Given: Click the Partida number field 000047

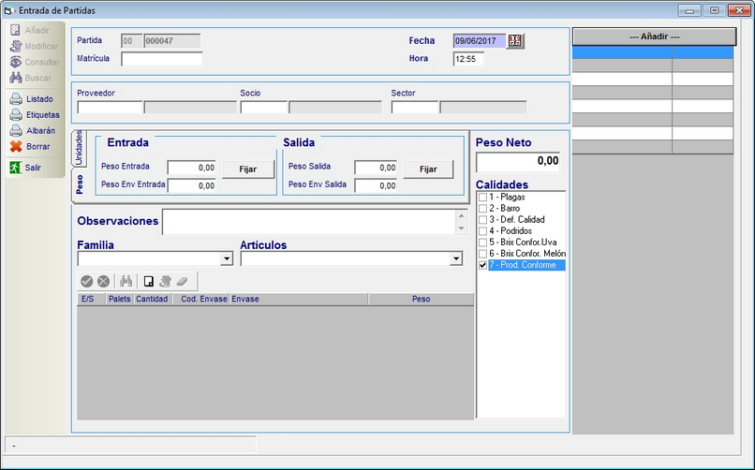Looking at the screenshot, I should click(x=172, y=41).
